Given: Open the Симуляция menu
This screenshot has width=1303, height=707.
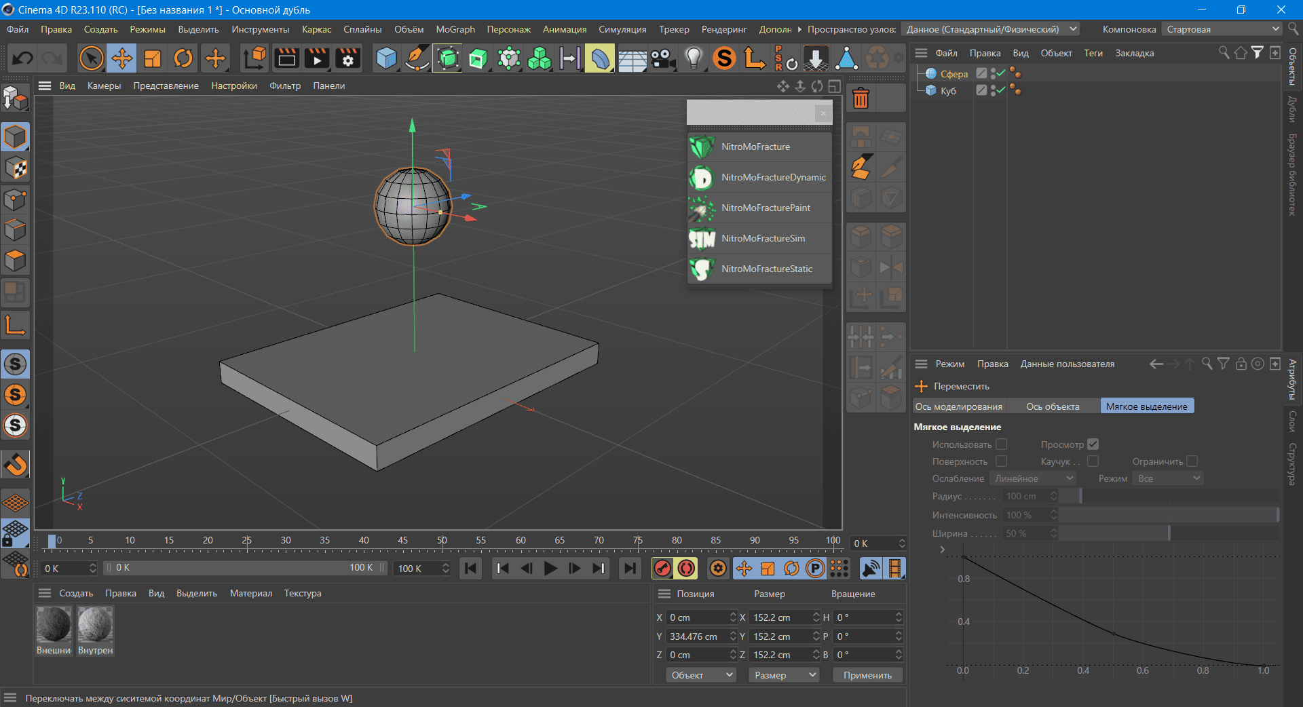Looking at the screenshot, I should pyautogui.click(x=622, y=29).
